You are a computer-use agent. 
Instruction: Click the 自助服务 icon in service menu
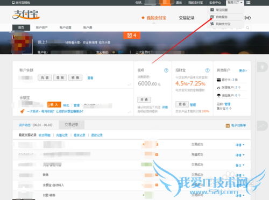coord(212,17)
